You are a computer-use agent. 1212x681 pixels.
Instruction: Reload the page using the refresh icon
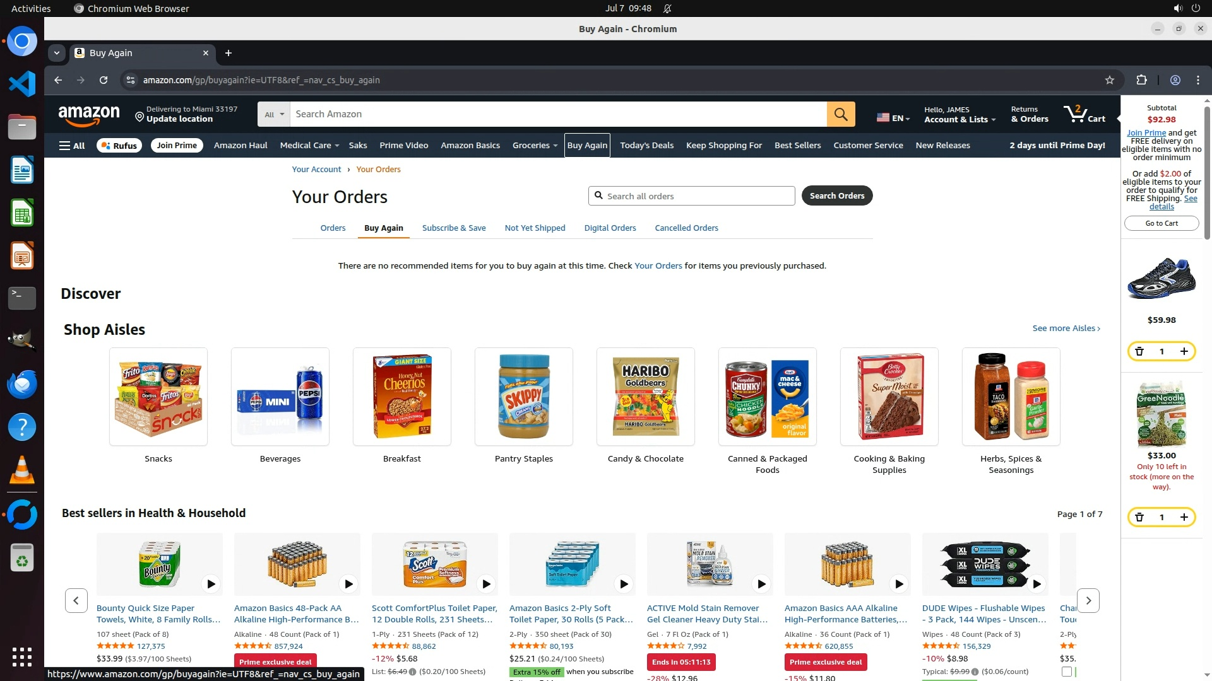[x=104, y=80]
